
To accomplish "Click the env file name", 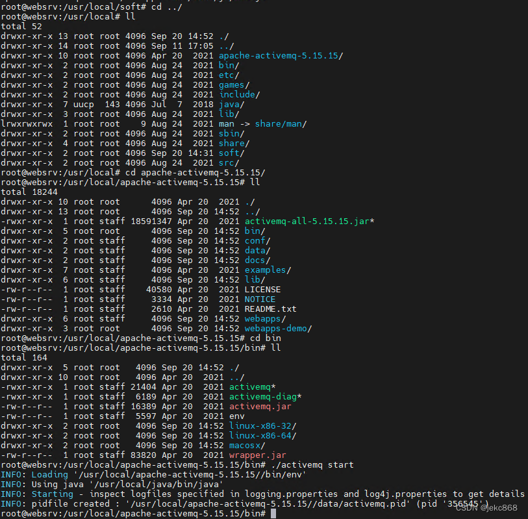I will pos(237,416).
